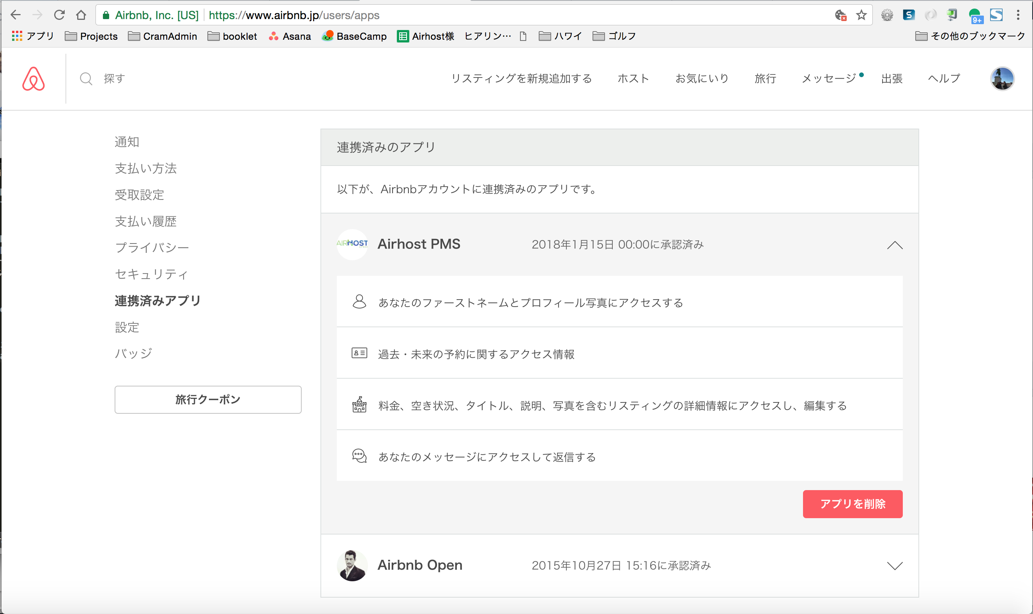Click the Airhost PMS app logo

point(352,244)
